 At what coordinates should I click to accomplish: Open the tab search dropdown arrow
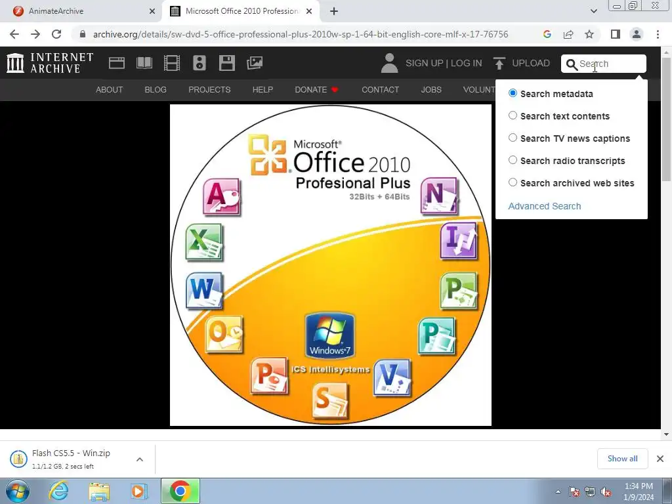[x=594, y=11]
